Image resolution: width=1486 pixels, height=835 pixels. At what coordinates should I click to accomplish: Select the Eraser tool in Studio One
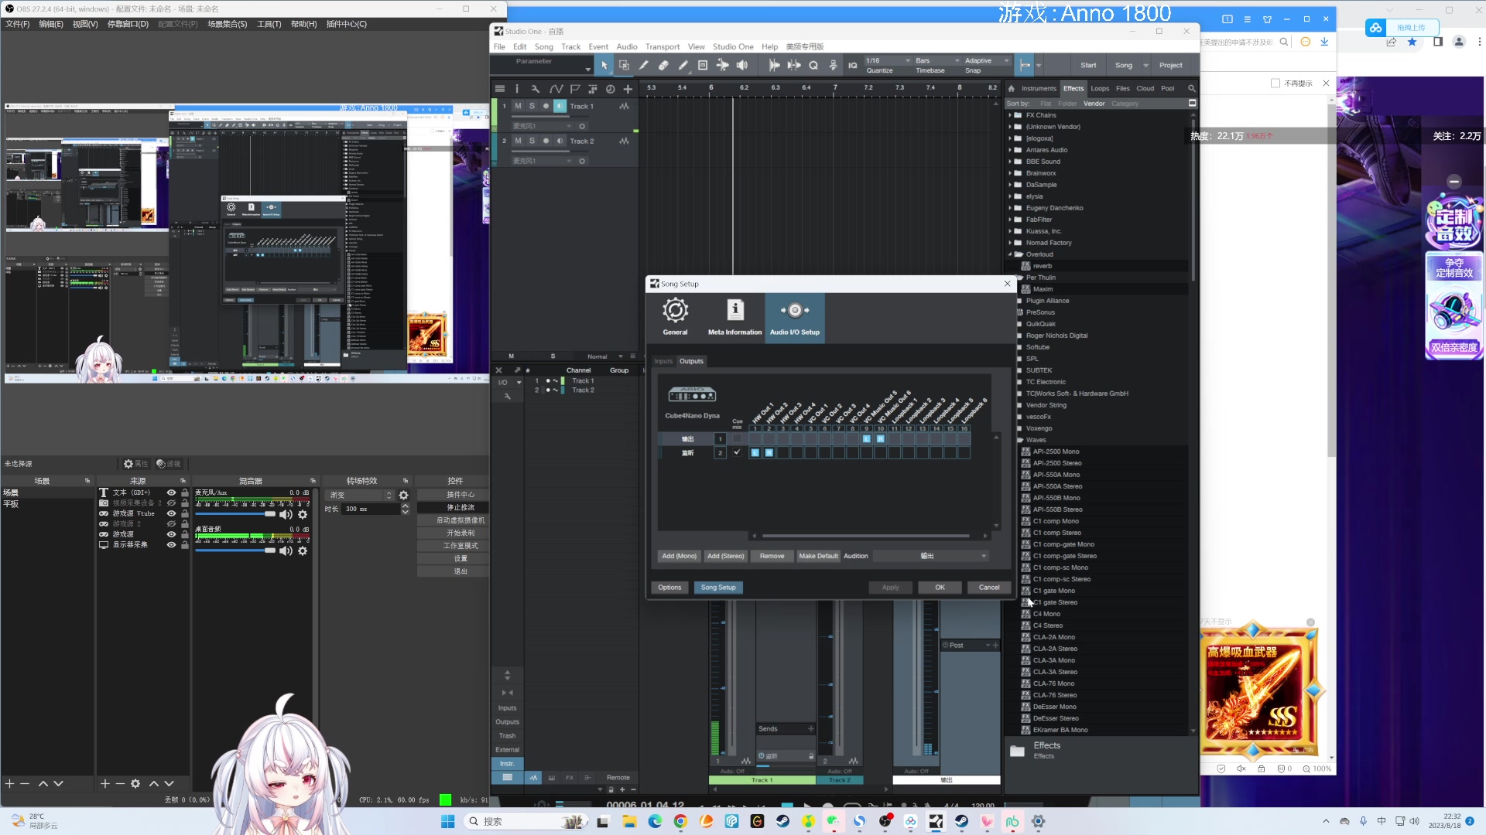pos(663,66)
